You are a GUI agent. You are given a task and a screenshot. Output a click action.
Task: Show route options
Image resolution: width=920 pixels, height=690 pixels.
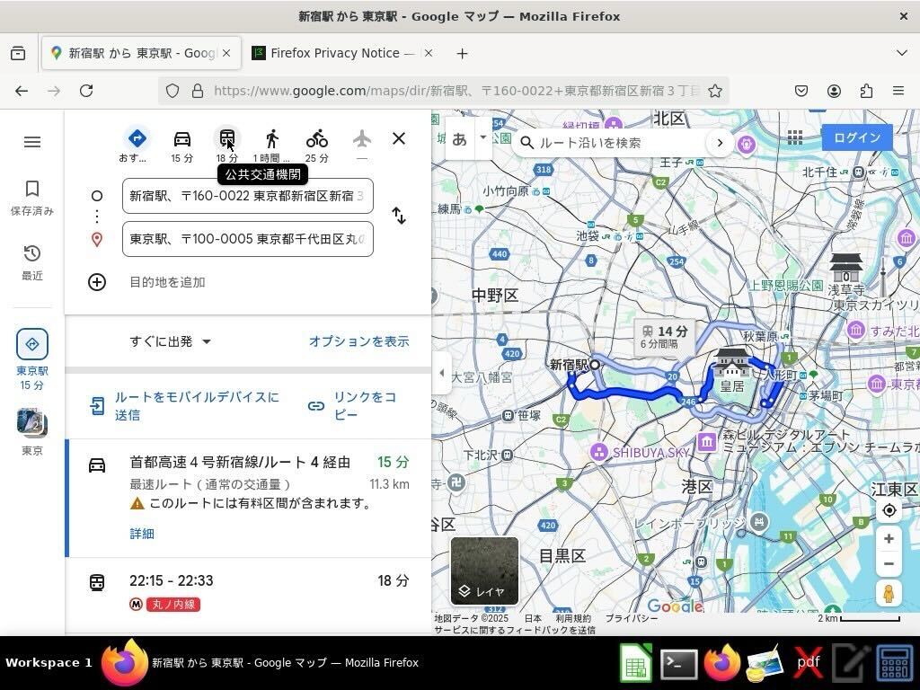359,341
